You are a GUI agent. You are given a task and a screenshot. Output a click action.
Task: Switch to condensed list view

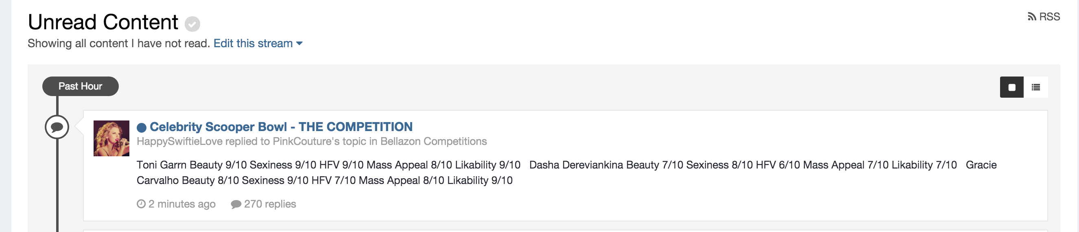coord(1036,87)
